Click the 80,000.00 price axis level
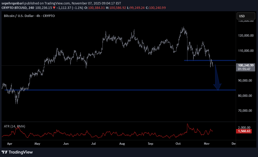Viewport: 258px width, 157px height. (244, 96)
